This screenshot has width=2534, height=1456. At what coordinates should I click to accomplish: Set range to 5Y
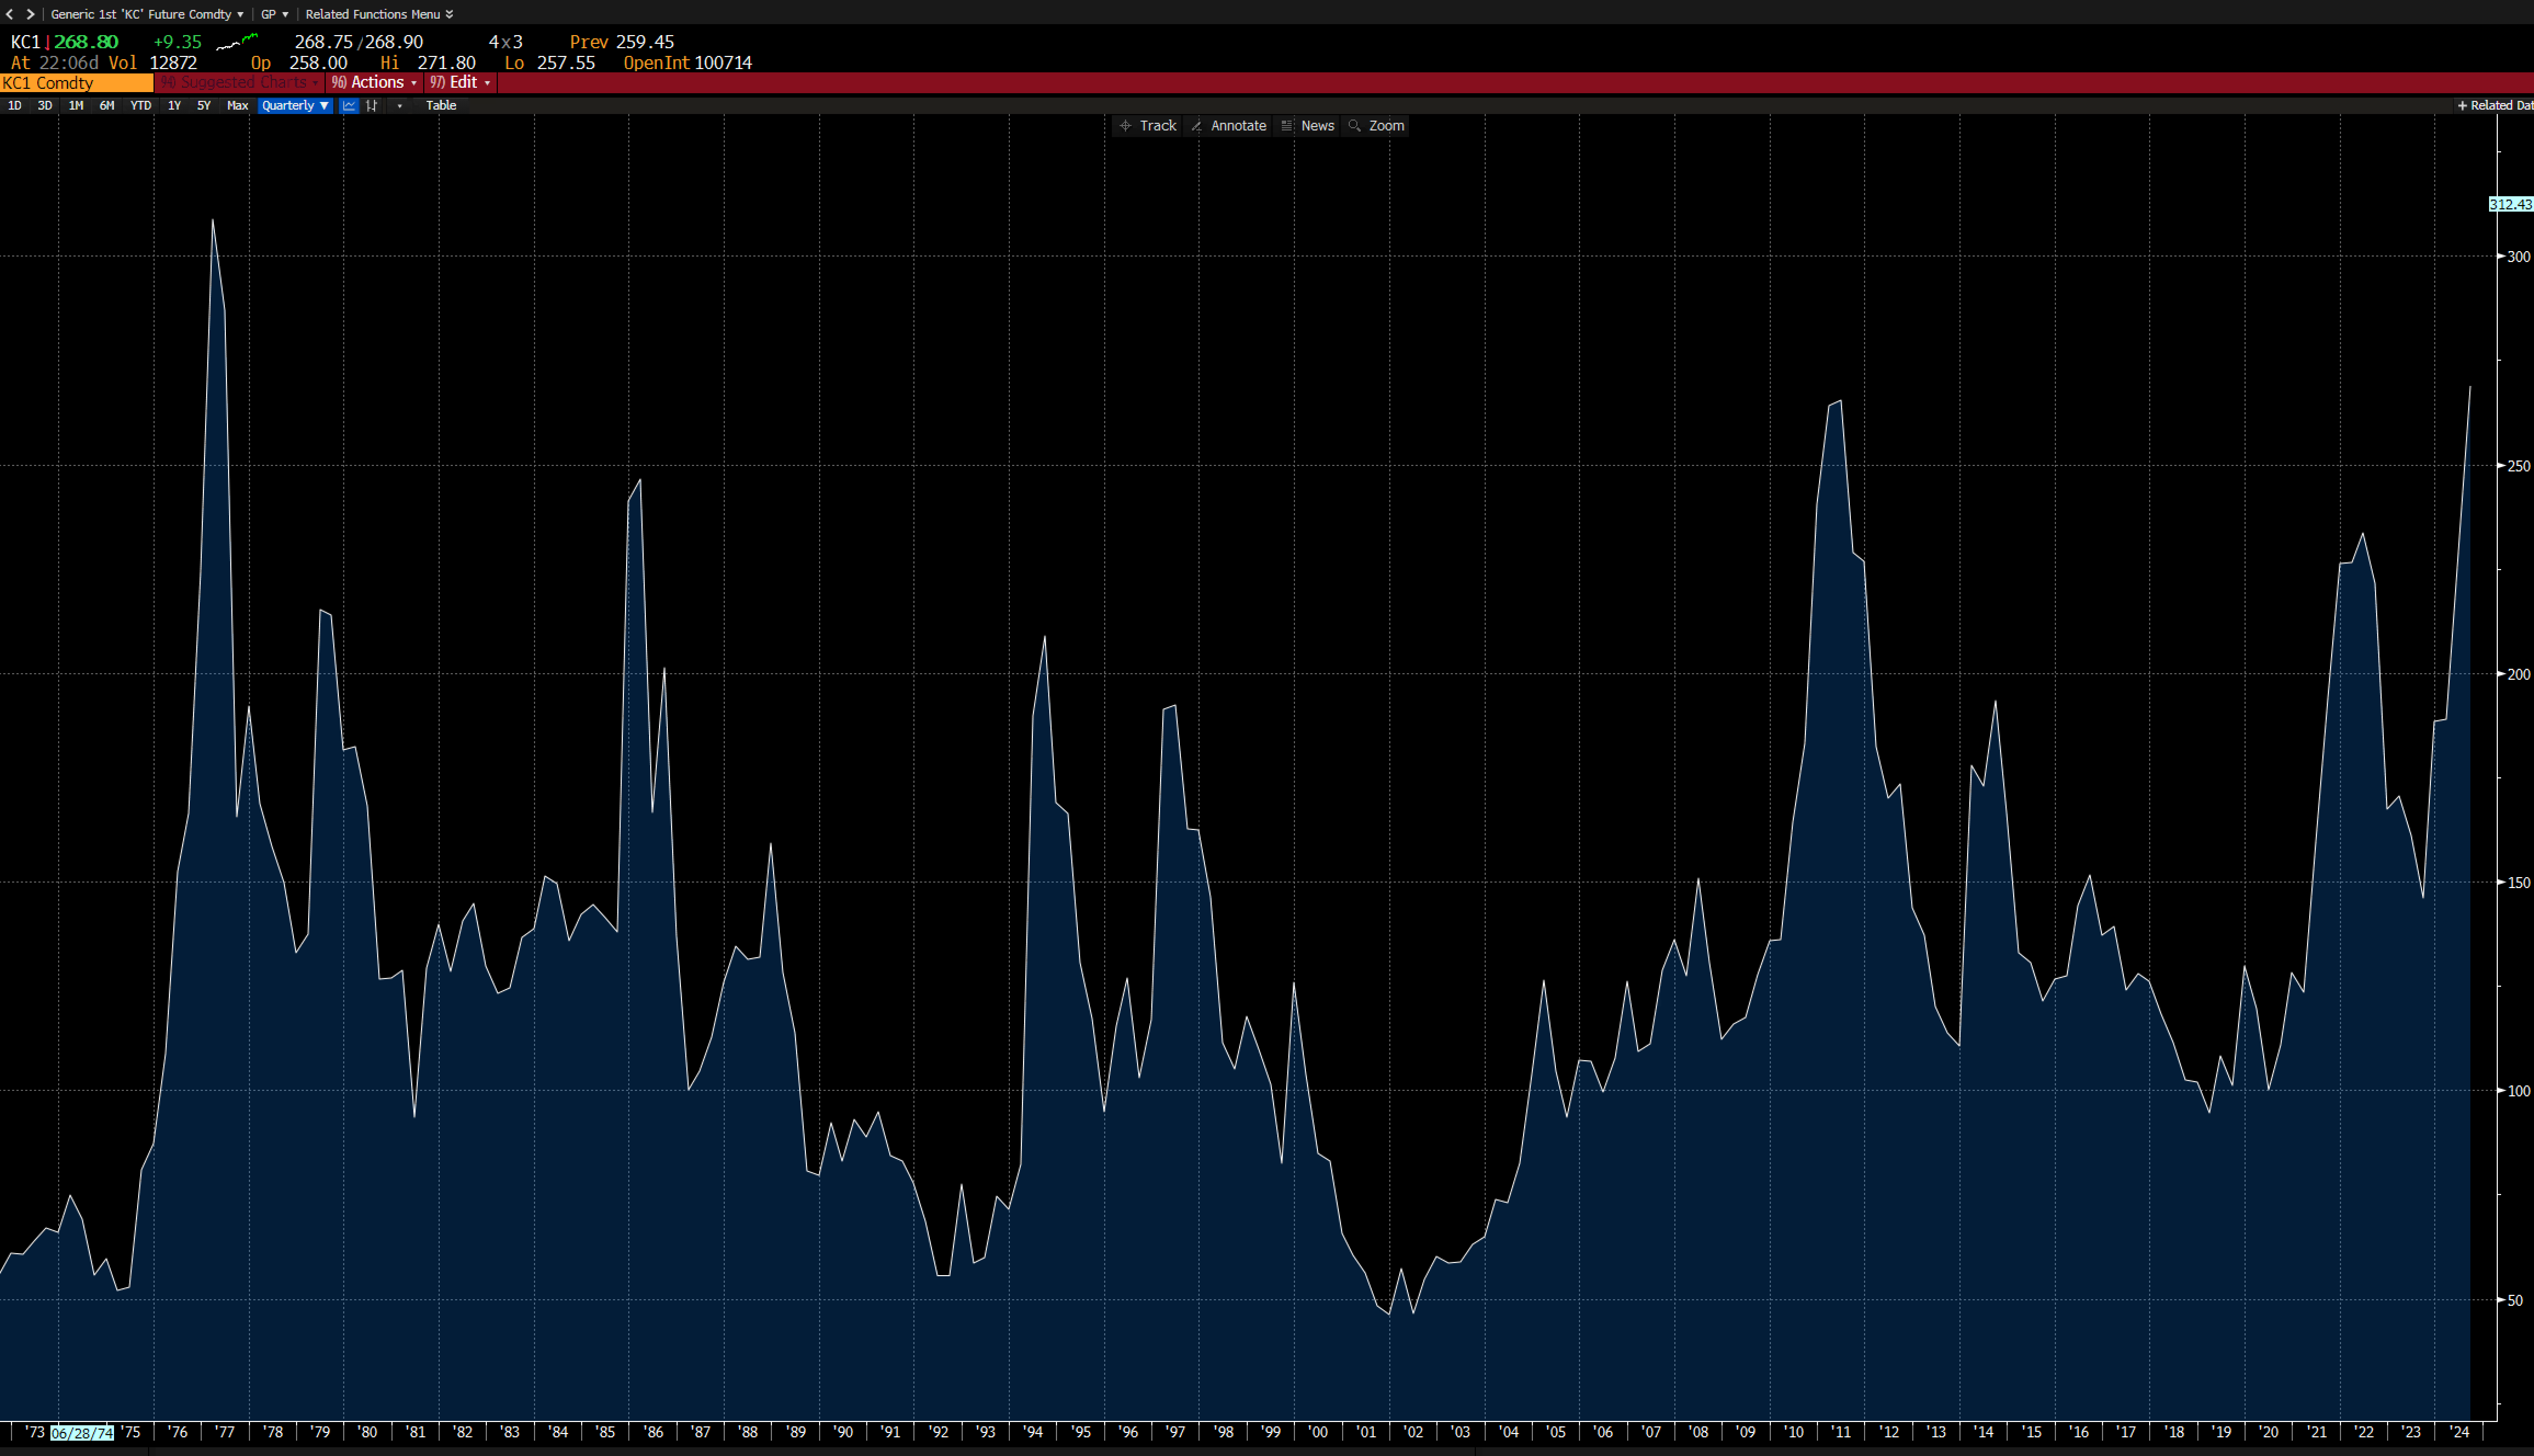tap(204, 105)
